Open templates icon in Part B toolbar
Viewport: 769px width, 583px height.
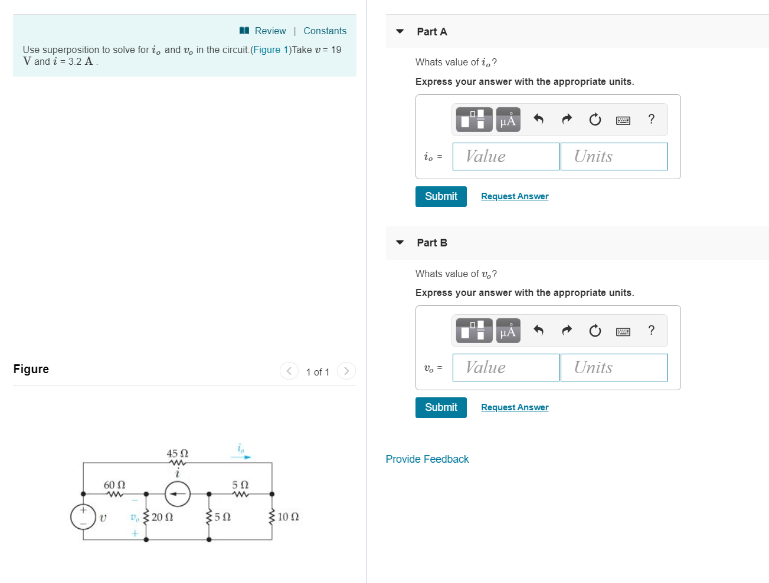[x=473, y=331]
